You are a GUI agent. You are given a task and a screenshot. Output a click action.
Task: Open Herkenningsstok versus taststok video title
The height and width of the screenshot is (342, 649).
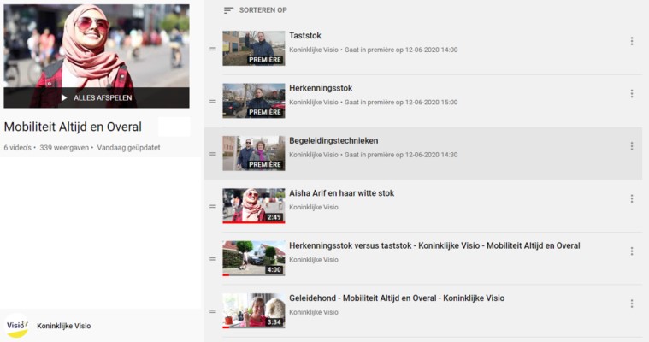[x=434, y=245]
